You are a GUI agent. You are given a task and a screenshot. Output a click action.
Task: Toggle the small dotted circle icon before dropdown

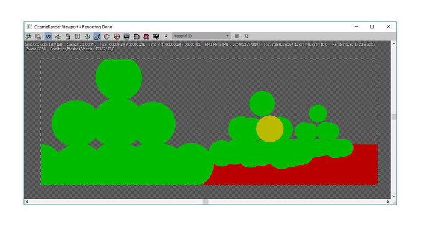166,36
